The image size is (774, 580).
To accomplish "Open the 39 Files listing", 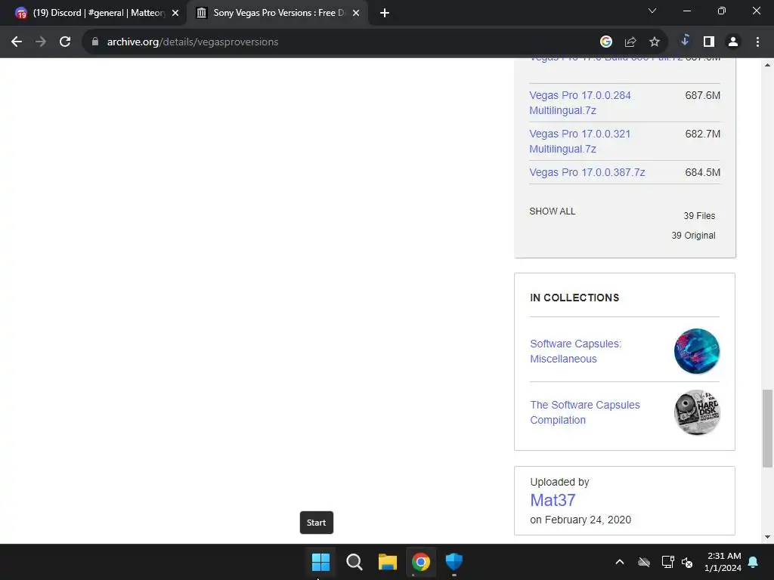I will point(699,215).
